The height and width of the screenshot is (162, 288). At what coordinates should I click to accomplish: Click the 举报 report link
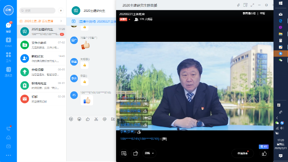[262, 13]
